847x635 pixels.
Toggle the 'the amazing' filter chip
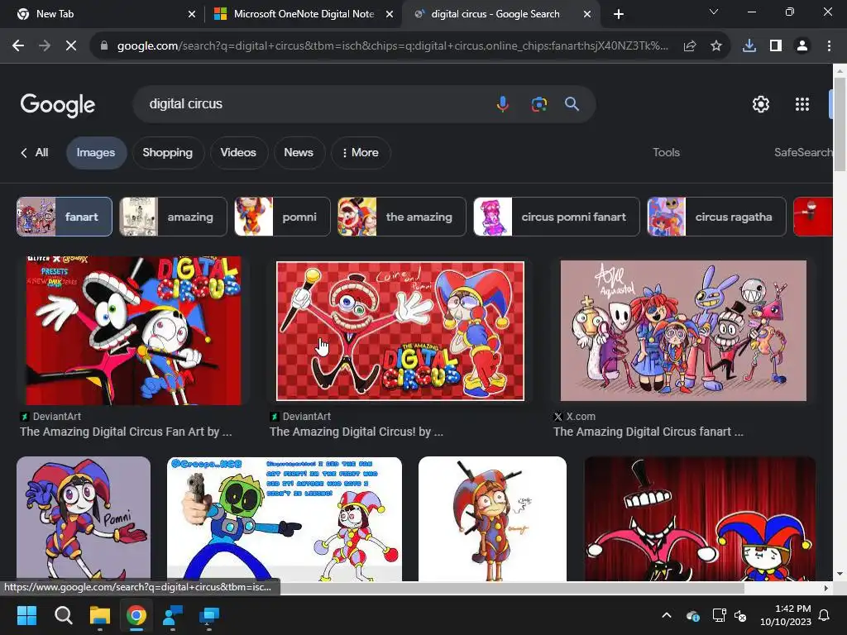401,217
